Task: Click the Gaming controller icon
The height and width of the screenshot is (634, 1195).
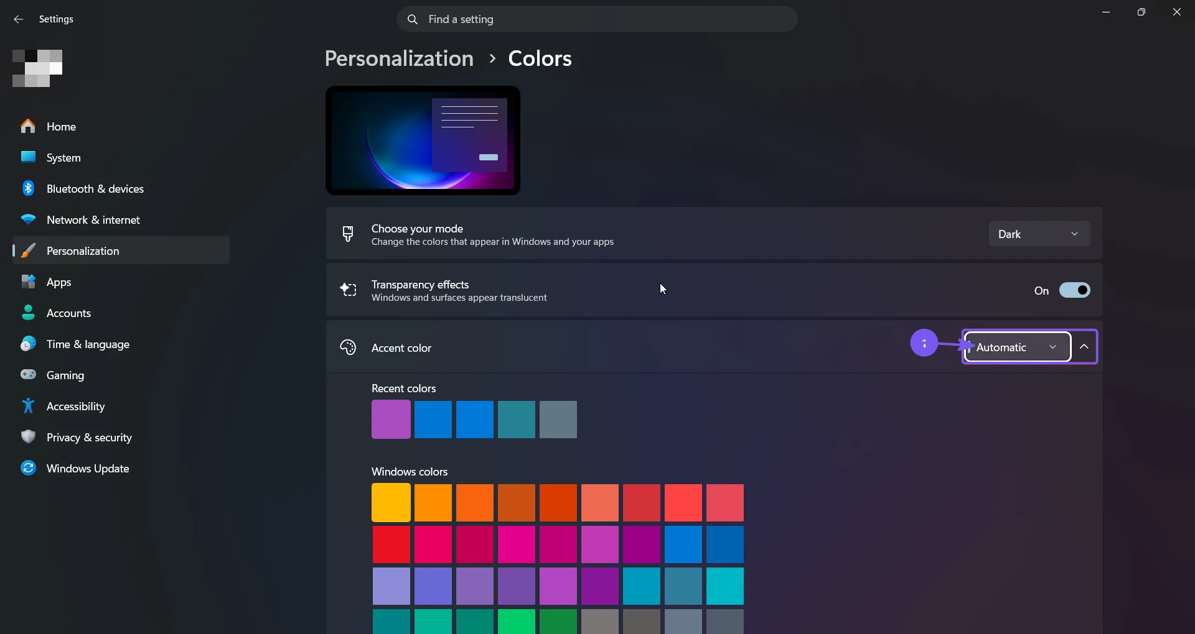Action: 28,374
